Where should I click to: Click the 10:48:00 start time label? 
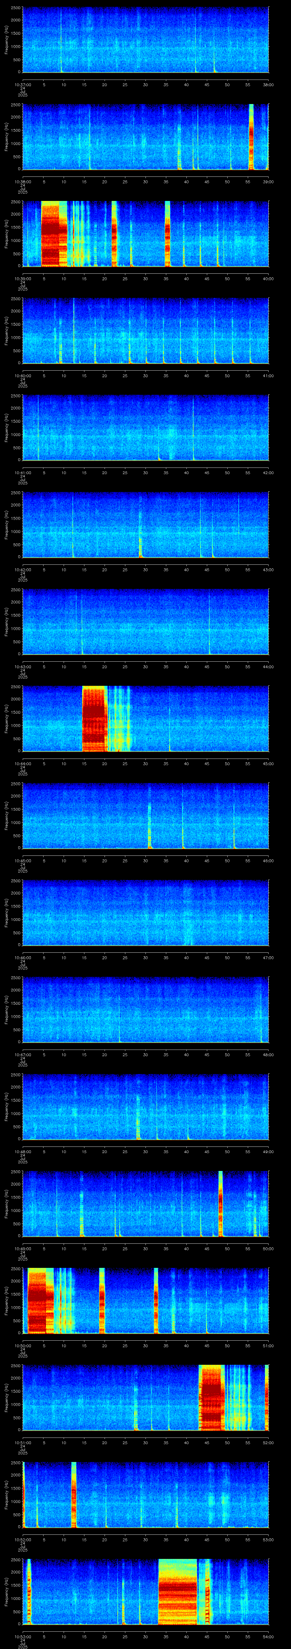point(22,1152)
